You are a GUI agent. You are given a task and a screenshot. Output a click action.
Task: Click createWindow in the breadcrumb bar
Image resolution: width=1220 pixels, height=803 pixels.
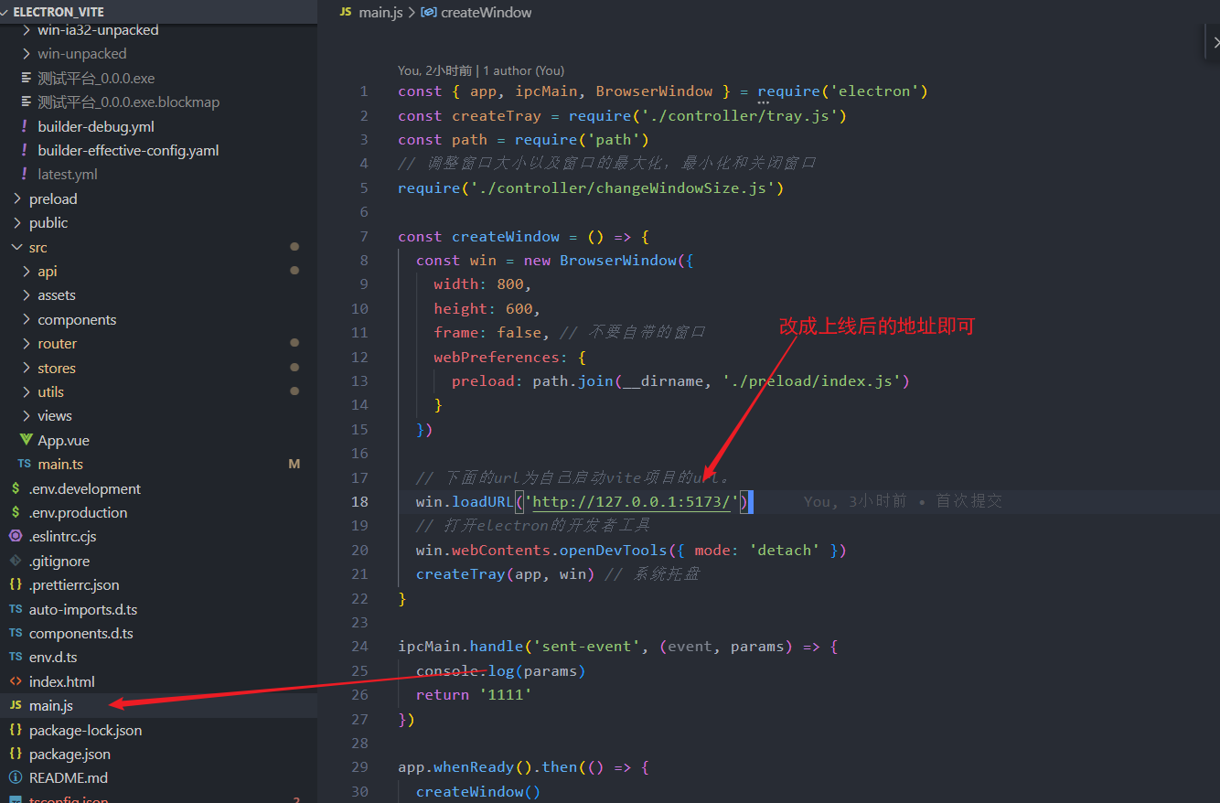(x=486, y=13)
